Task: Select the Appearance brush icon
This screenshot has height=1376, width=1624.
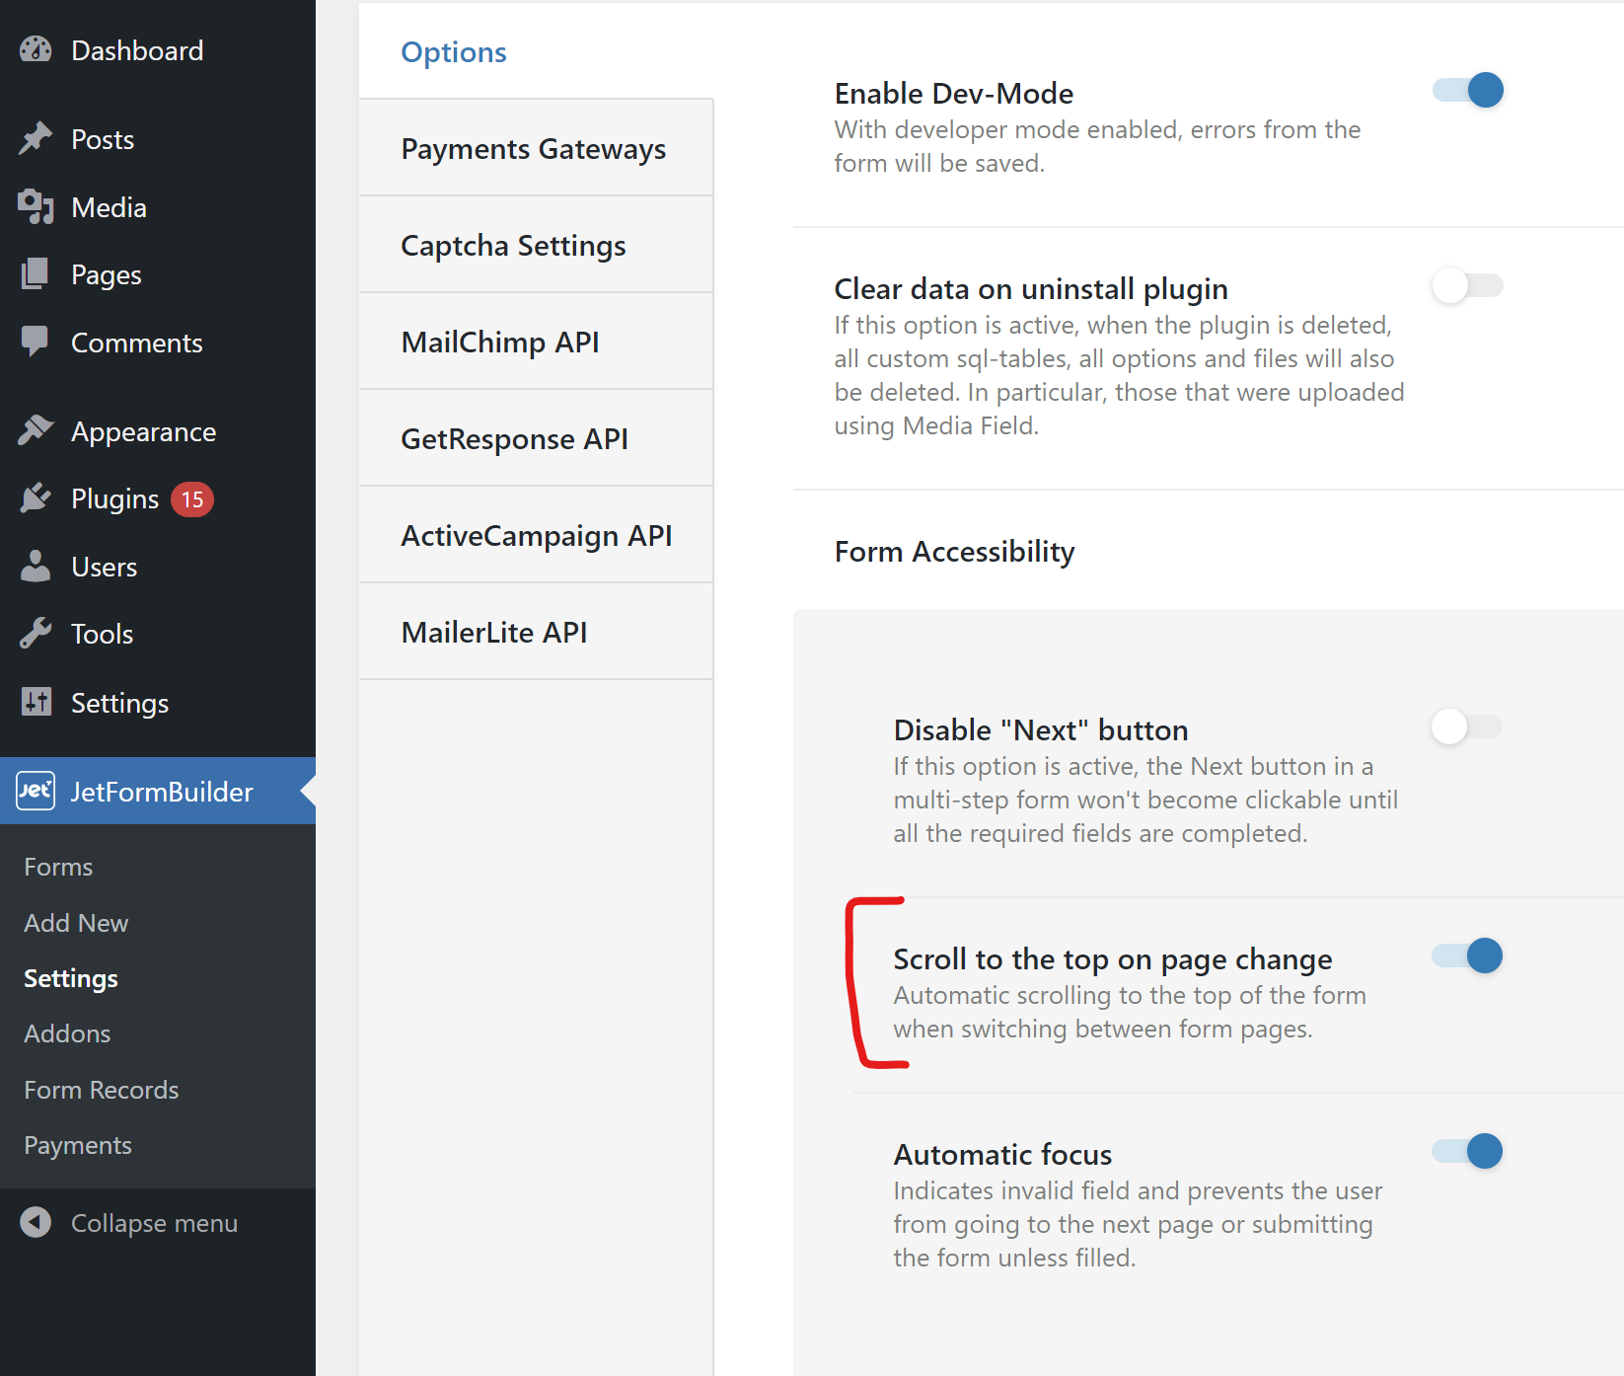Action: coord(35,429)
